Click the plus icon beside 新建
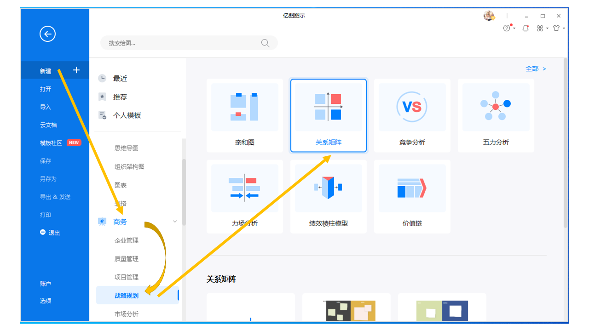Screen dimensions: 589x331 [x=76, y=70]
